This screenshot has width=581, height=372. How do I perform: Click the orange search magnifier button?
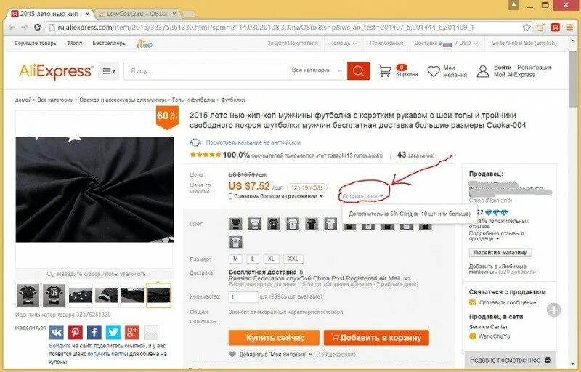[x=358, y=70]
